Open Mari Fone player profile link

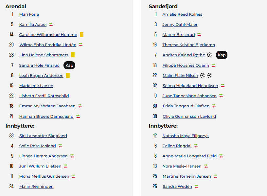[x=29, y=14]
